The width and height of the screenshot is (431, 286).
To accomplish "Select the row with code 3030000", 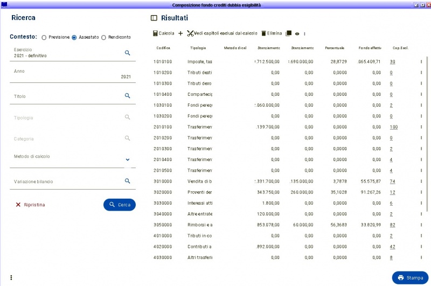I will coord(287,203).
